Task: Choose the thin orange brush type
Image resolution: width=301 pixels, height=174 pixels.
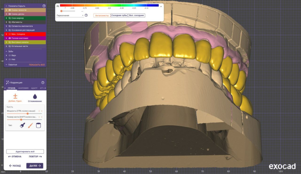Action: (x=30, y=125)
